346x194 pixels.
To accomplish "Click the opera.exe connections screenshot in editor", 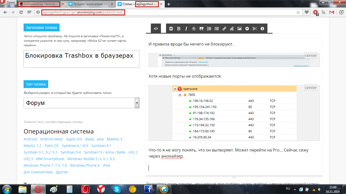I will pos(234,113).
